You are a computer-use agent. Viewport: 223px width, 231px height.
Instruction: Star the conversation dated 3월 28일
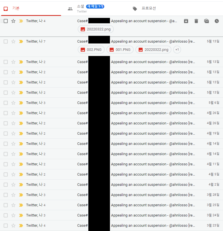coord(13,195)
